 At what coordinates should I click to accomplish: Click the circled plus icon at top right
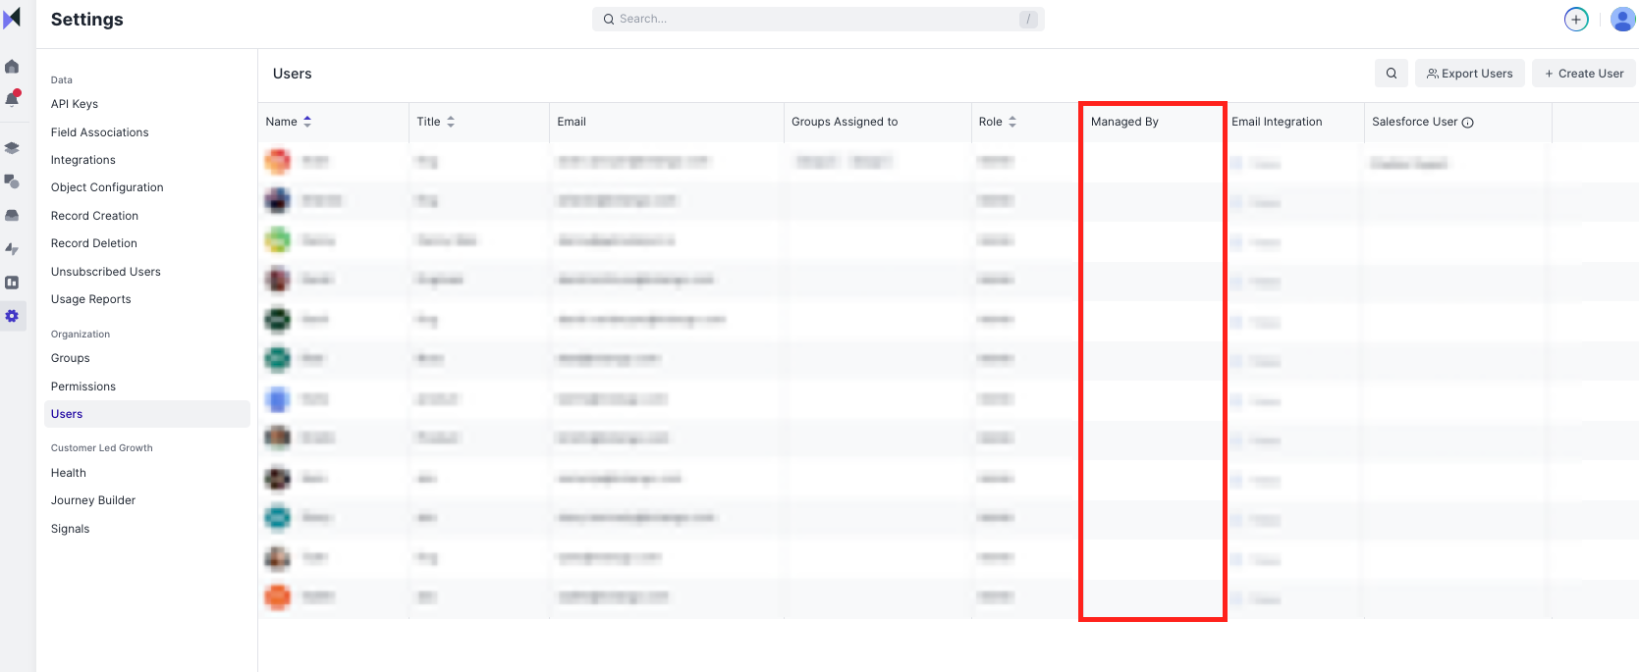1575,20
